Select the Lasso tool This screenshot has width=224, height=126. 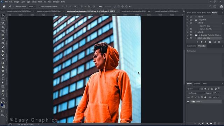(x=3, y=23)
